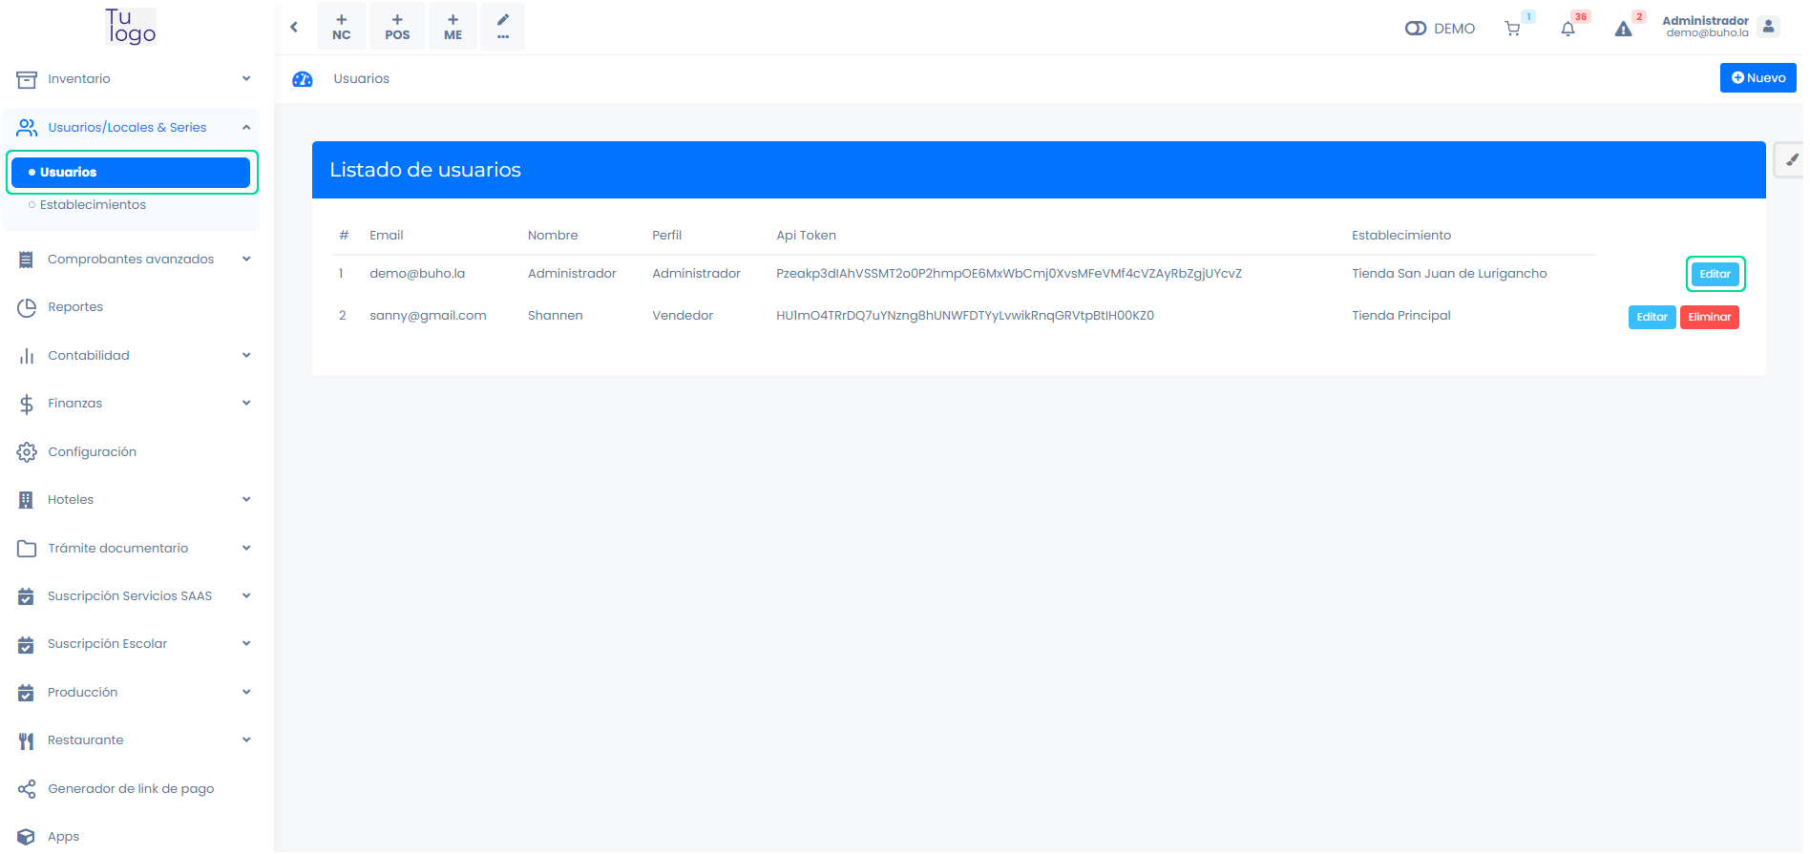Collapse sidebar with the left arrow
This screenshot has width=1810, height=854.
294,27
